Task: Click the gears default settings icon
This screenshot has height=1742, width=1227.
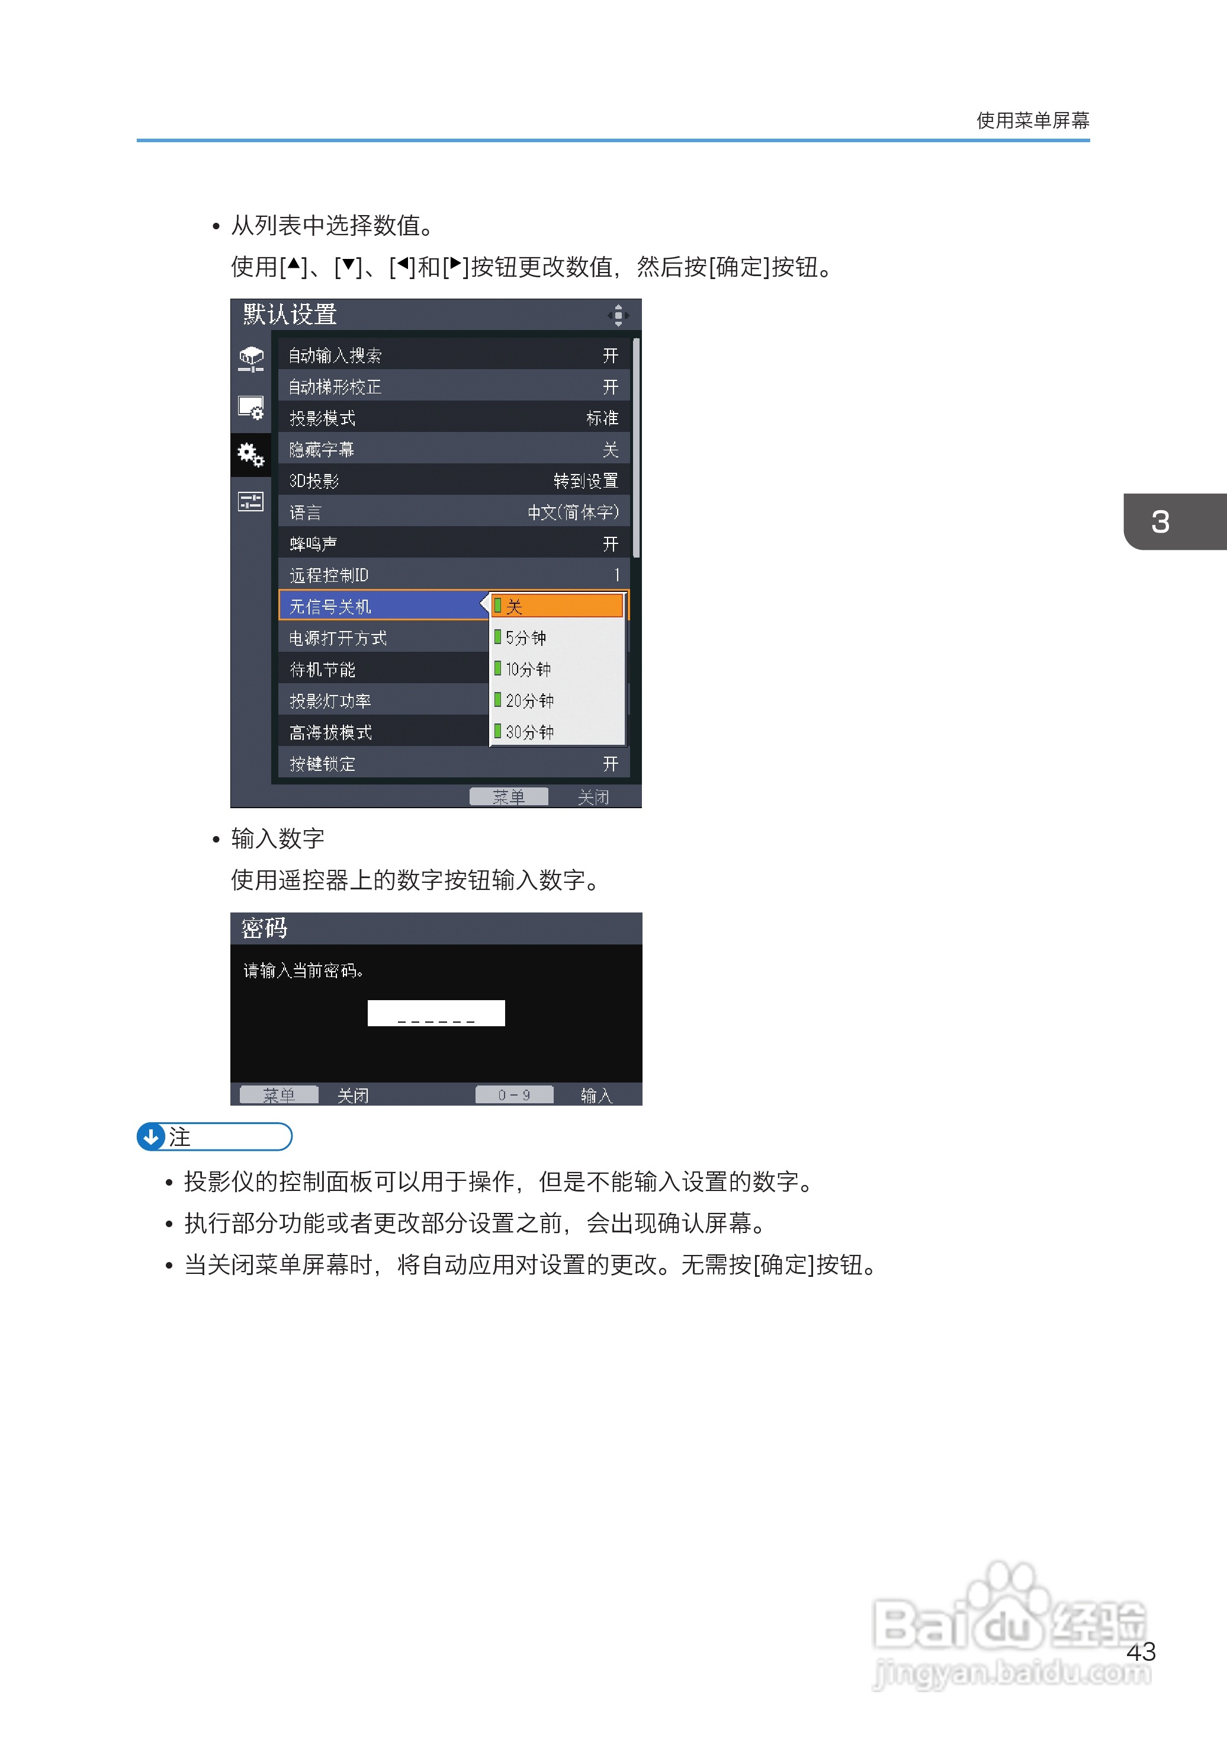Action: 251,454
